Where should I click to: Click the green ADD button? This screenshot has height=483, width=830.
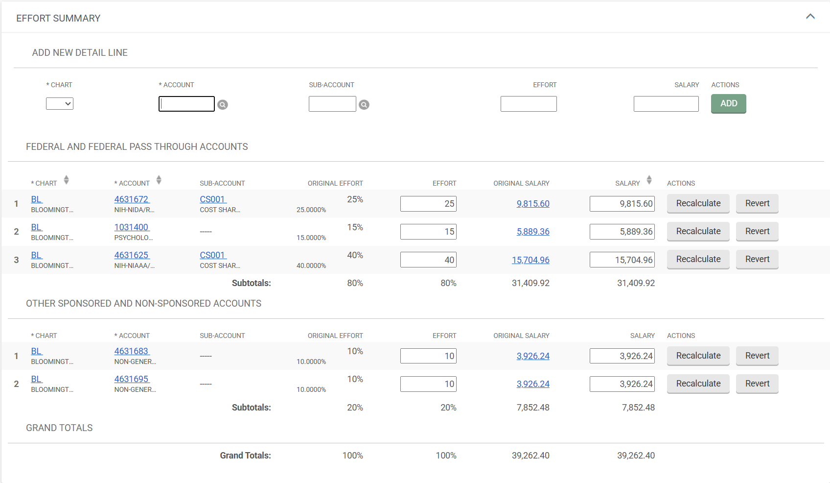pos(728,104)
